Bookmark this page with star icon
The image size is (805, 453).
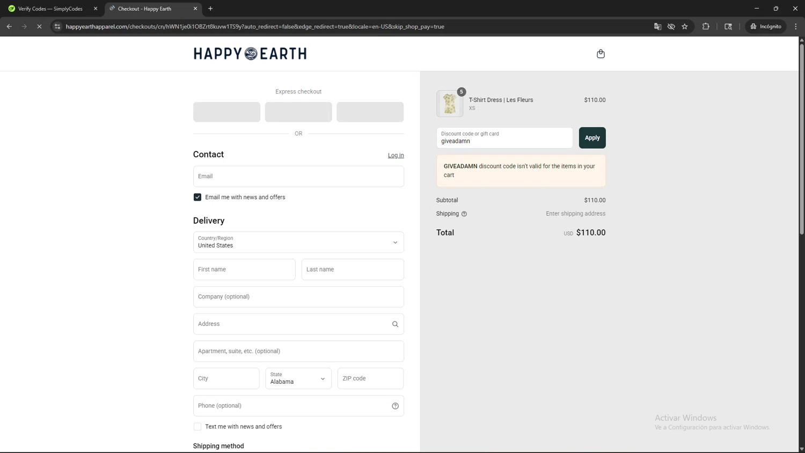685,26
